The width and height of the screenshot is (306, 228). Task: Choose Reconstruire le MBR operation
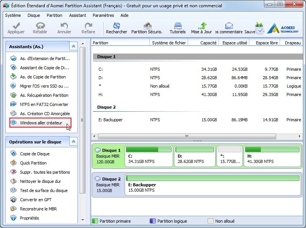point(34,209)
